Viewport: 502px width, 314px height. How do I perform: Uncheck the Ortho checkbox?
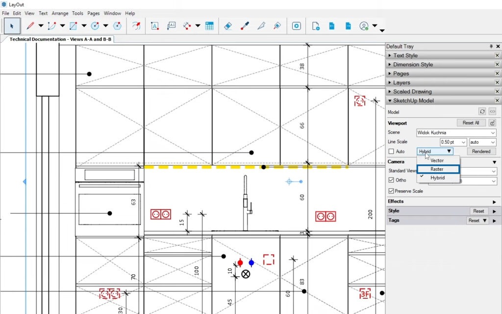click(391, 180)
